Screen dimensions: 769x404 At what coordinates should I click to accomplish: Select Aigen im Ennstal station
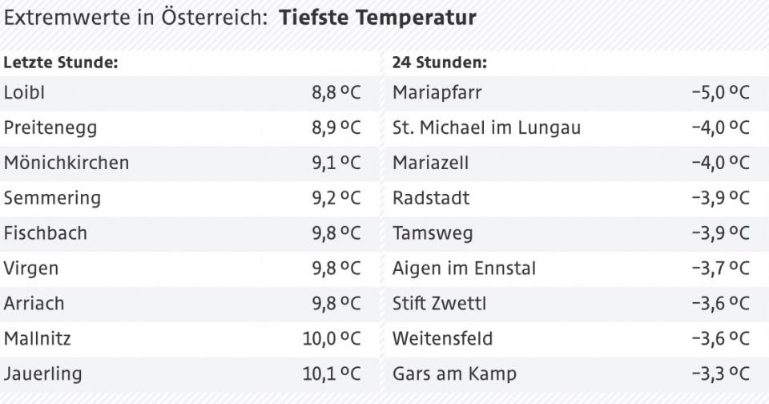[x=465, y=269]
